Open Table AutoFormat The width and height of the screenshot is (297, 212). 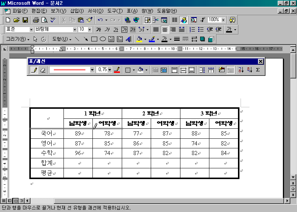222,70
